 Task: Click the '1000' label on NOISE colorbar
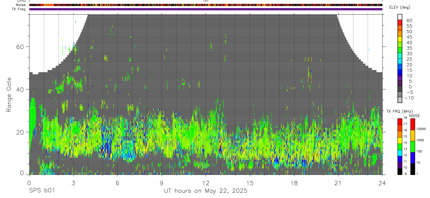click(x=420, y=140)
